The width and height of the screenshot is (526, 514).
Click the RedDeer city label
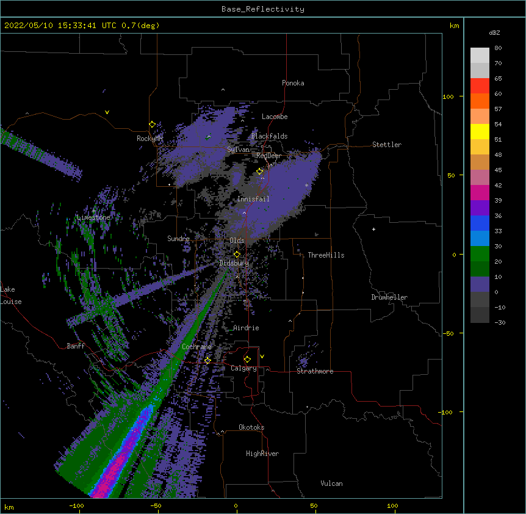pyautogui.click(x=268, y=156)
